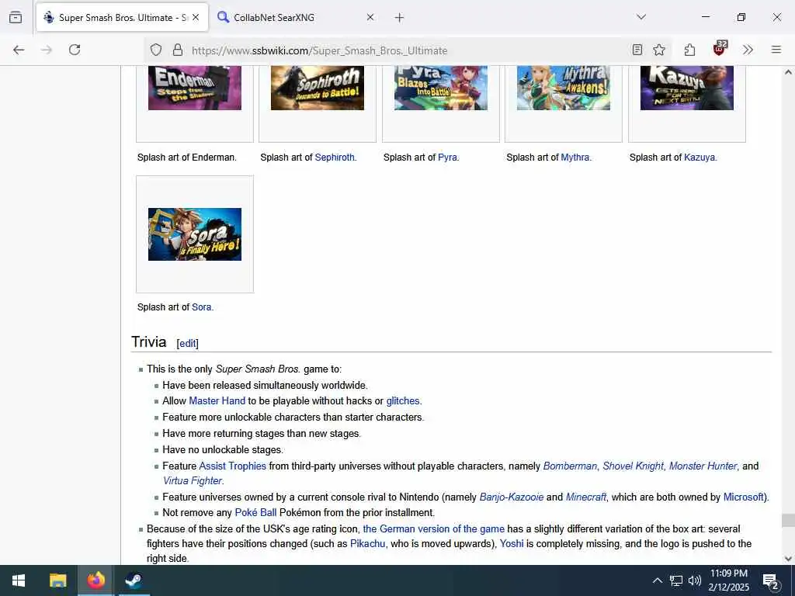Open the Poké Ball link
795x596 pixels.
tap(255, 512)
